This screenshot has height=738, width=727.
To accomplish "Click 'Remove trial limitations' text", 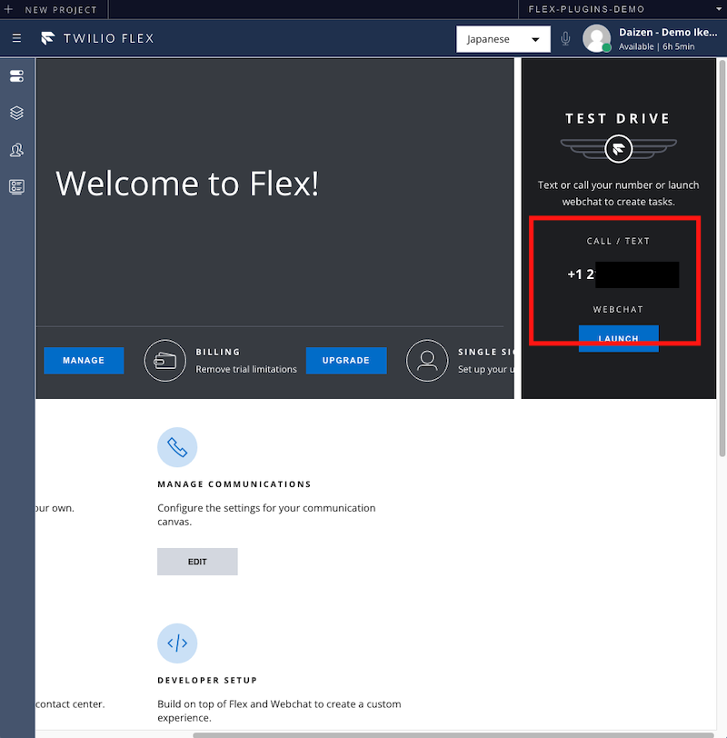I will (246, 369).
